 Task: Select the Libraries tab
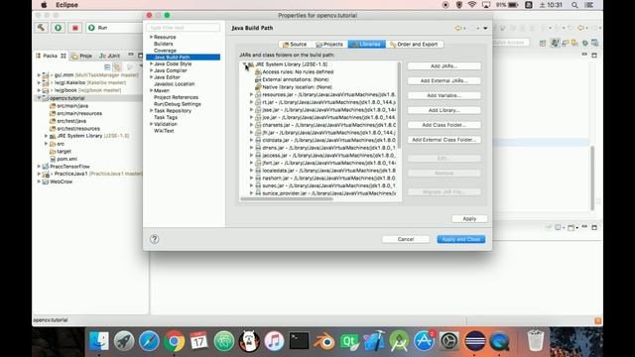point(366,44)
